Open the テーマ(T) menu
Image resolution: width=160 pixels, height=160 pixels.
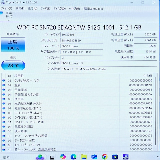45,9
